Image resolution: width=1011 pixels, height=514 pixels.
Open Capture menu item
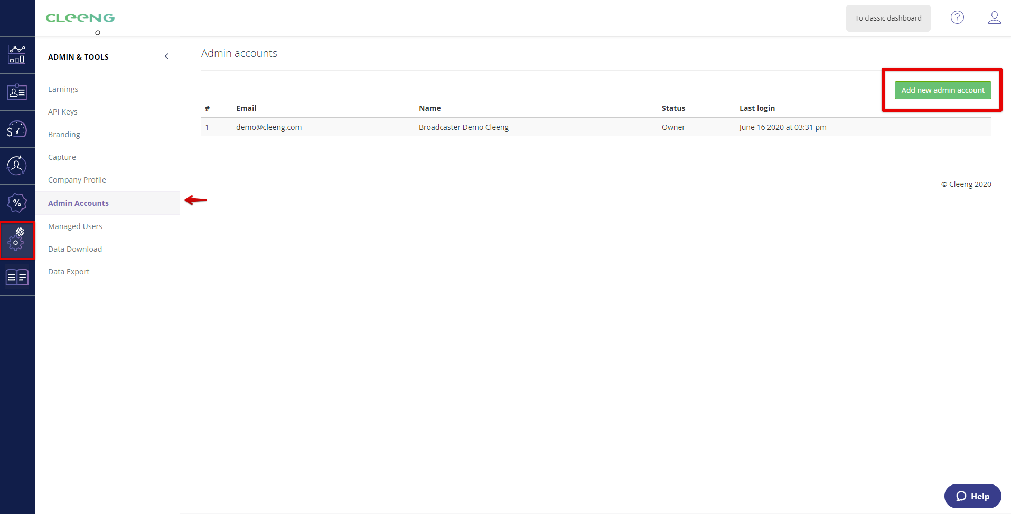62,157
